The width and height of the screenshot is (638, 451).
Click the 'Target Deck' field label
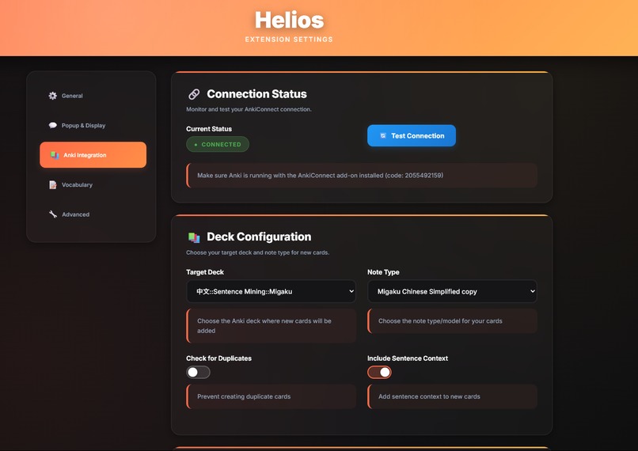point(205,272)
